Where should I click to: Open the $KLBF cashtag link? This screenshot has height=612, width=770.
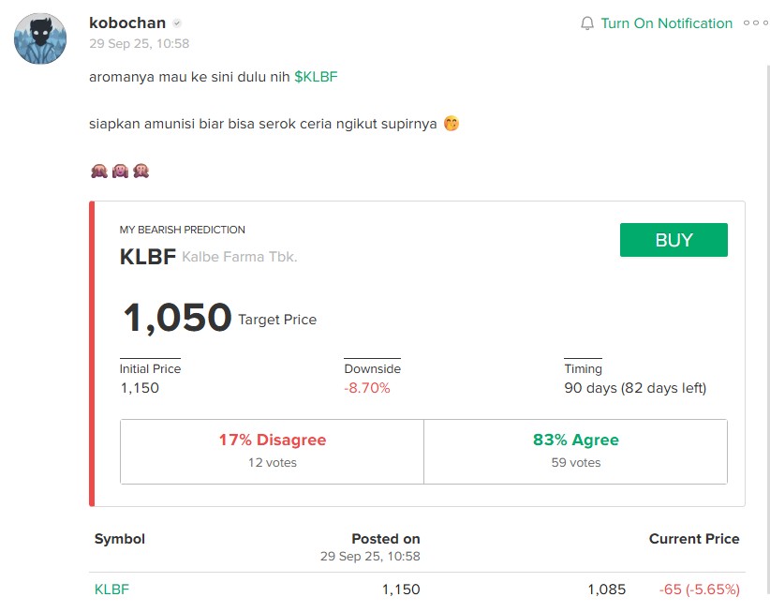pos(316,77)
